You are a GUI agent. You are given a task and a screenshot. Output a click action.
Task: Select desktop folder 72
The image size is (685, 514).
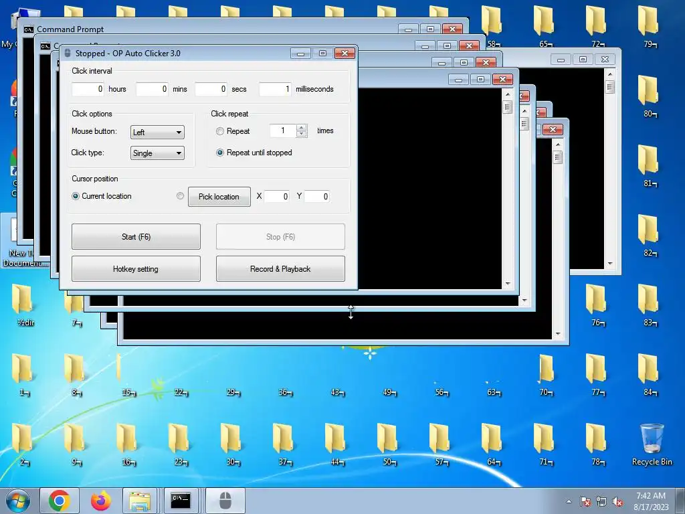point(597,27)
